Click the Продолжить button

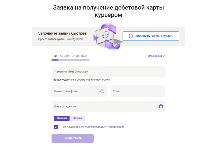point(72,138)
